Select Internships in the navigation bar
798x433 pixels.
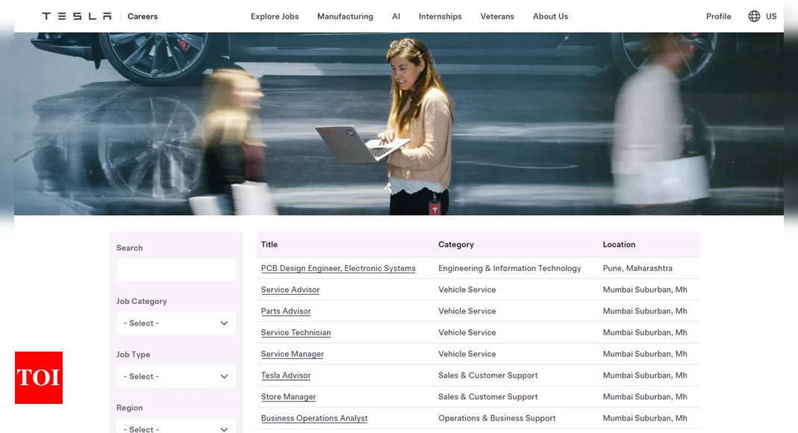440,16
